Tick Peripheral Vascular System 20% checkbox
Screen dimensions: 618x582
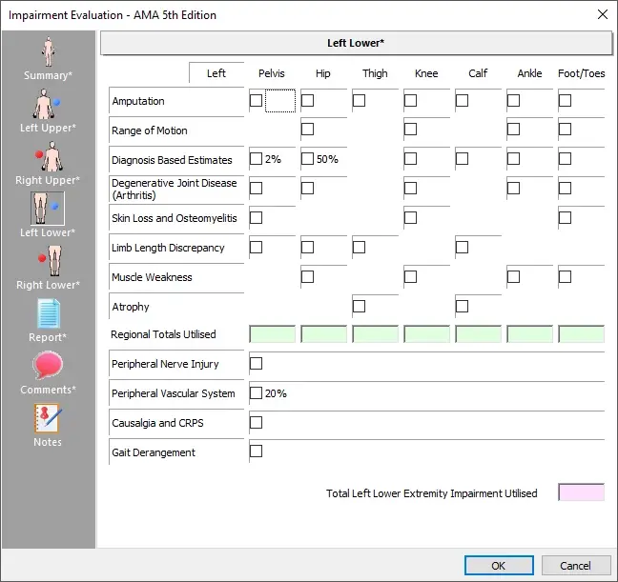[x=256, y=393]
